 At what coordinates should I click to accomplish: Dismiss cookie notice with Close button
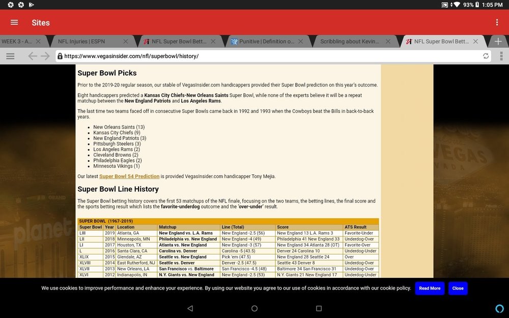click(458, 288)
